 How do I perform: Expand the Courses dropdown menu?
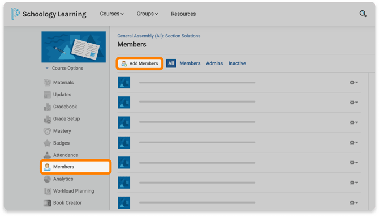point(111,14)
